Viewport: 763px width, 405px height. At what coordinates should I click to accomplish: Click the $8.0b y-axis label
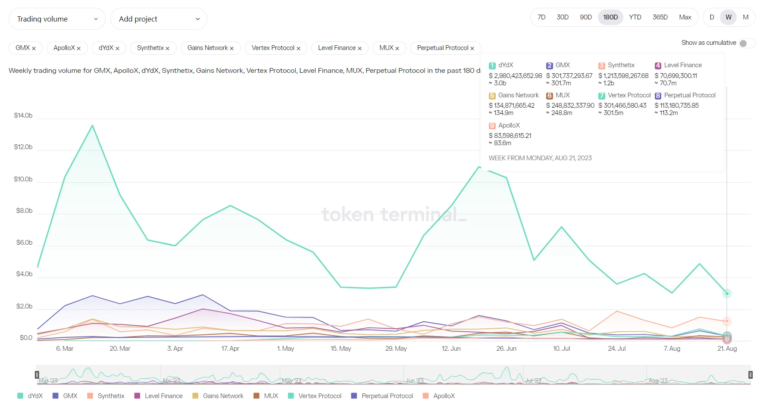click(x=24, y=211)
